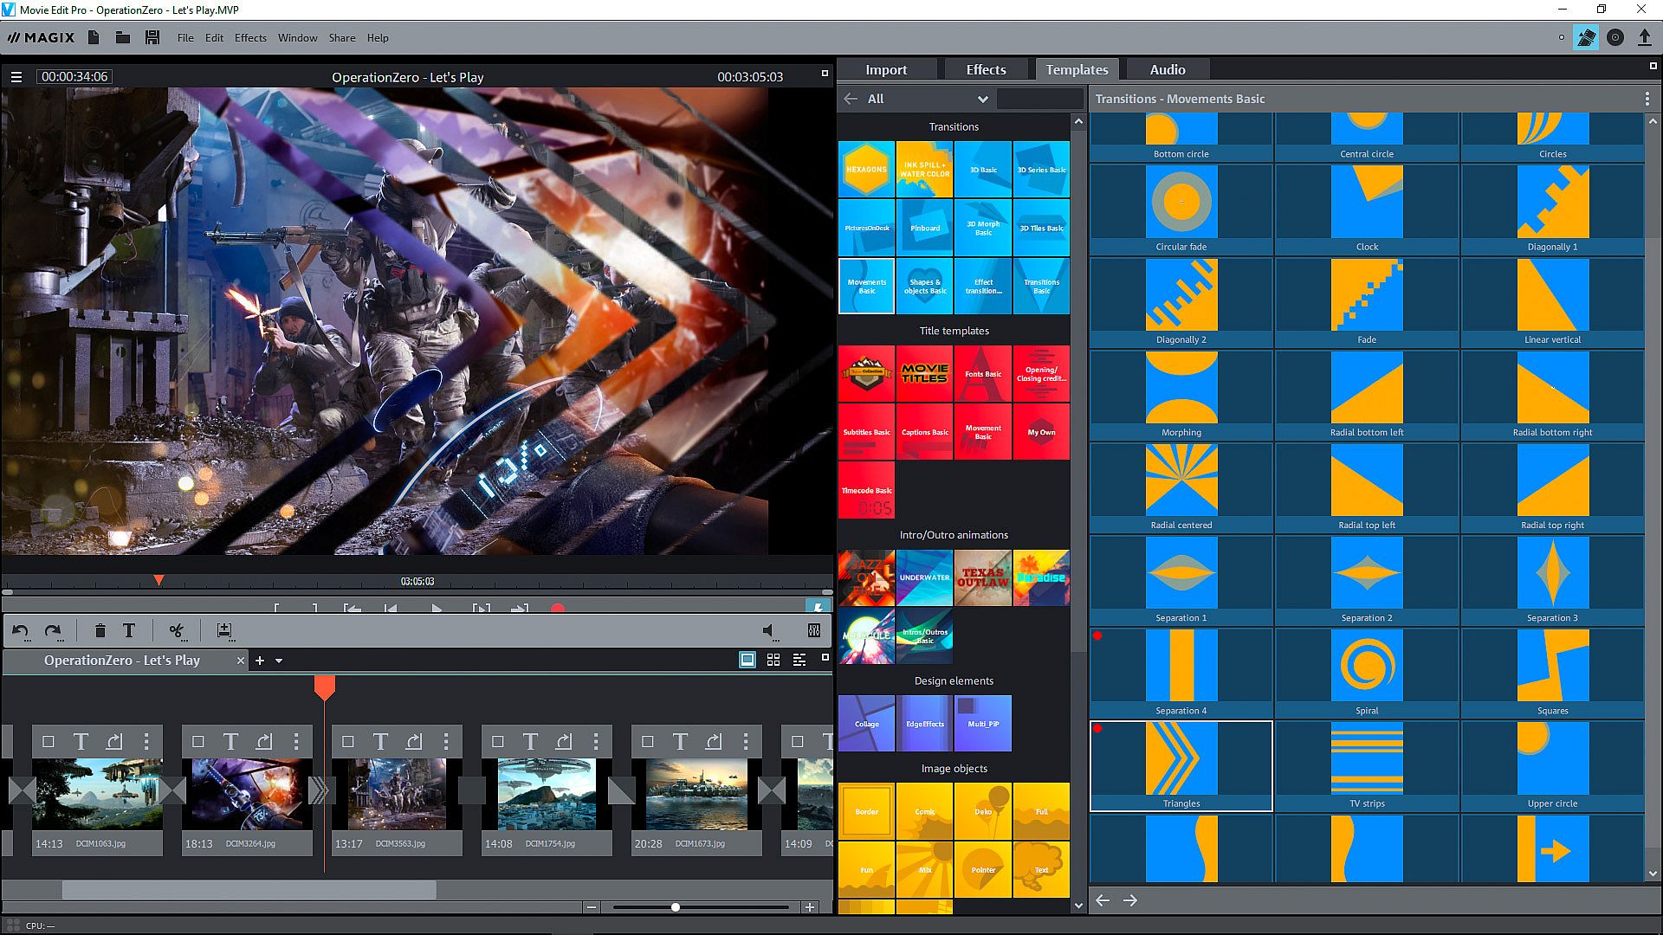Open the Movie Titles template tile
The height and width of the screenshot is (935, 1663).
point(924,374)
